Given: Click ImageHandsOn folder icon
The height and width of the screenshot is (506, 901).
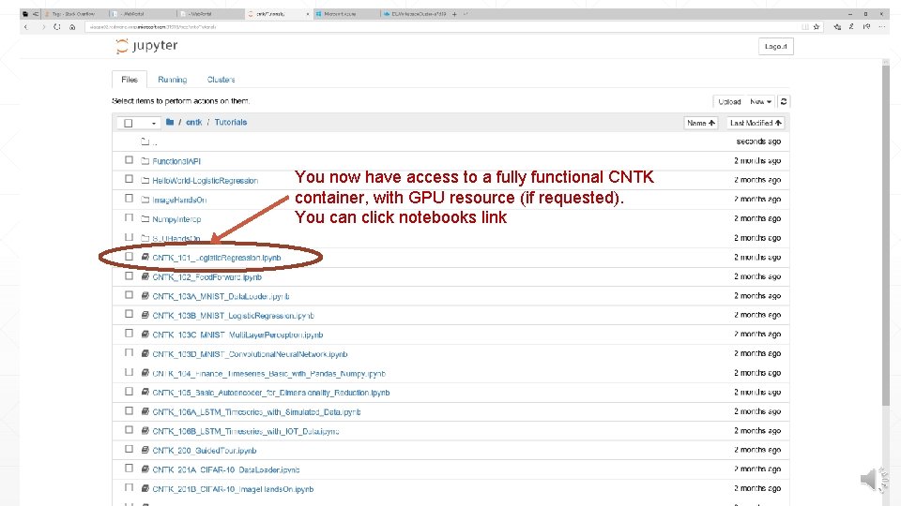Looking at the screenshot, I should (145, 200).
